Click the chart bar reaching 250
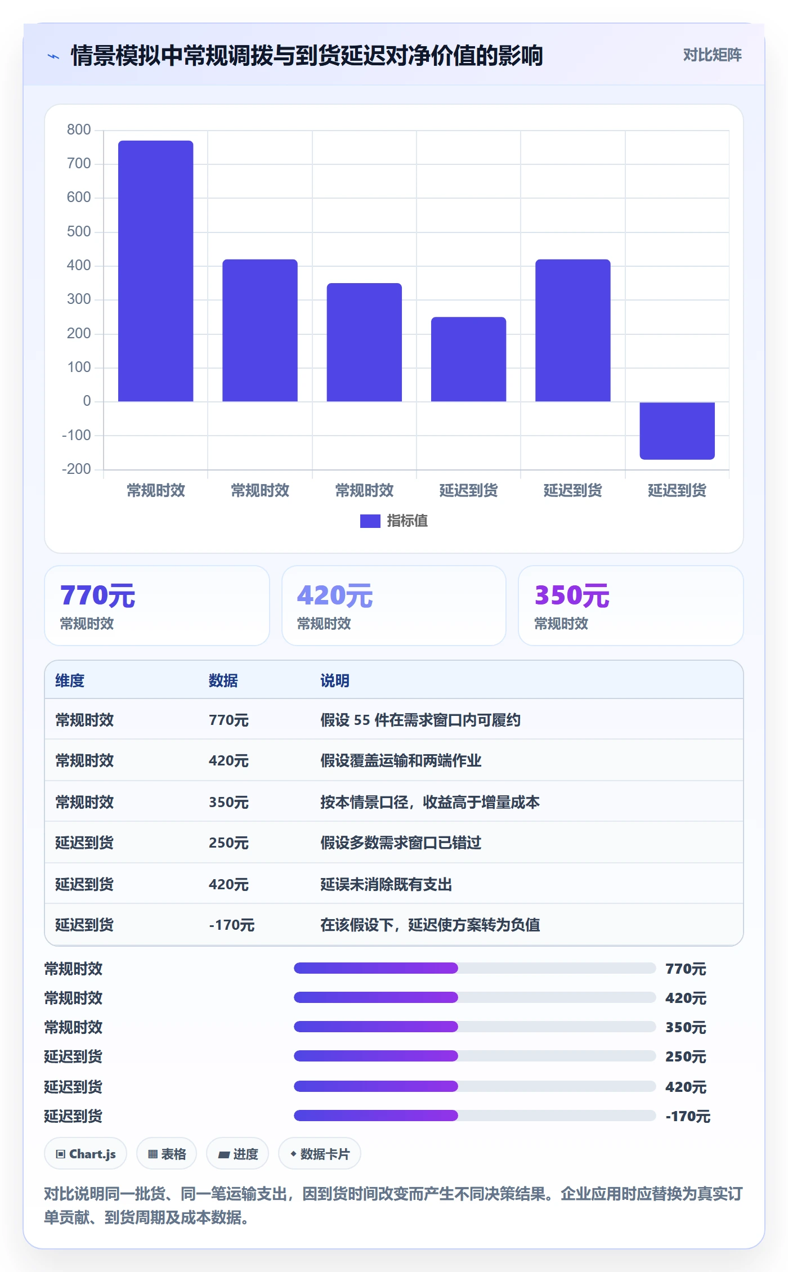The width and height of the screenshot is (788, 1272). [468, 359]
